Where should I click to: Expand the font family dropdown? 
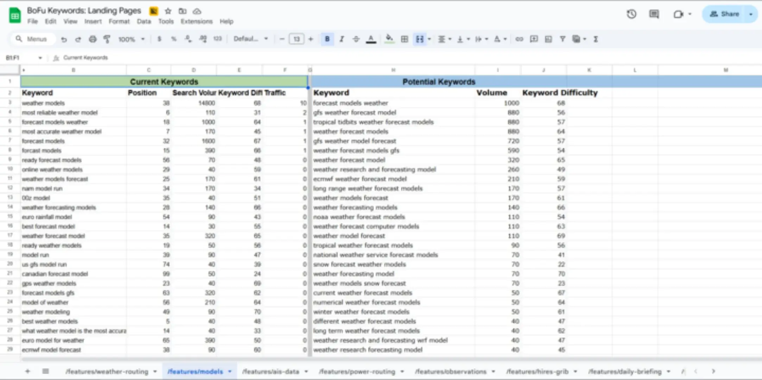click(x=250, y=39)
